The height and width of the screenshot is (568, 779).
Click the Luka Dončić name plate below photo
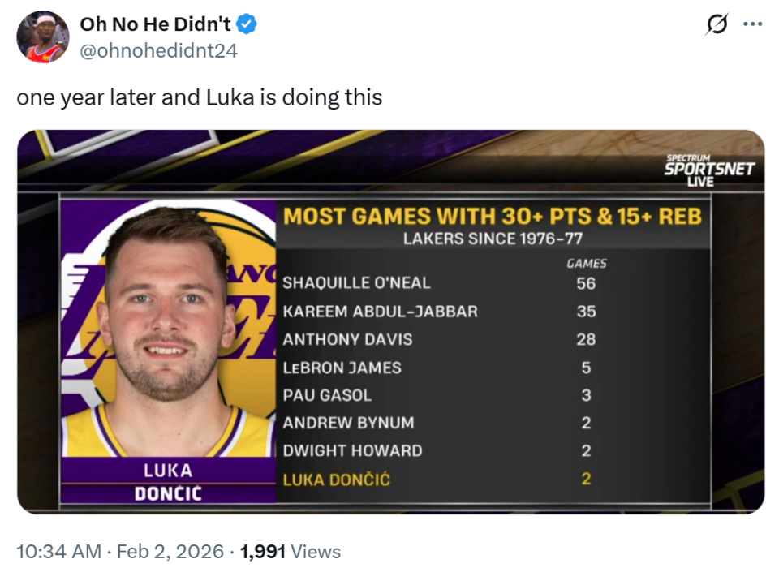[168, 481]
